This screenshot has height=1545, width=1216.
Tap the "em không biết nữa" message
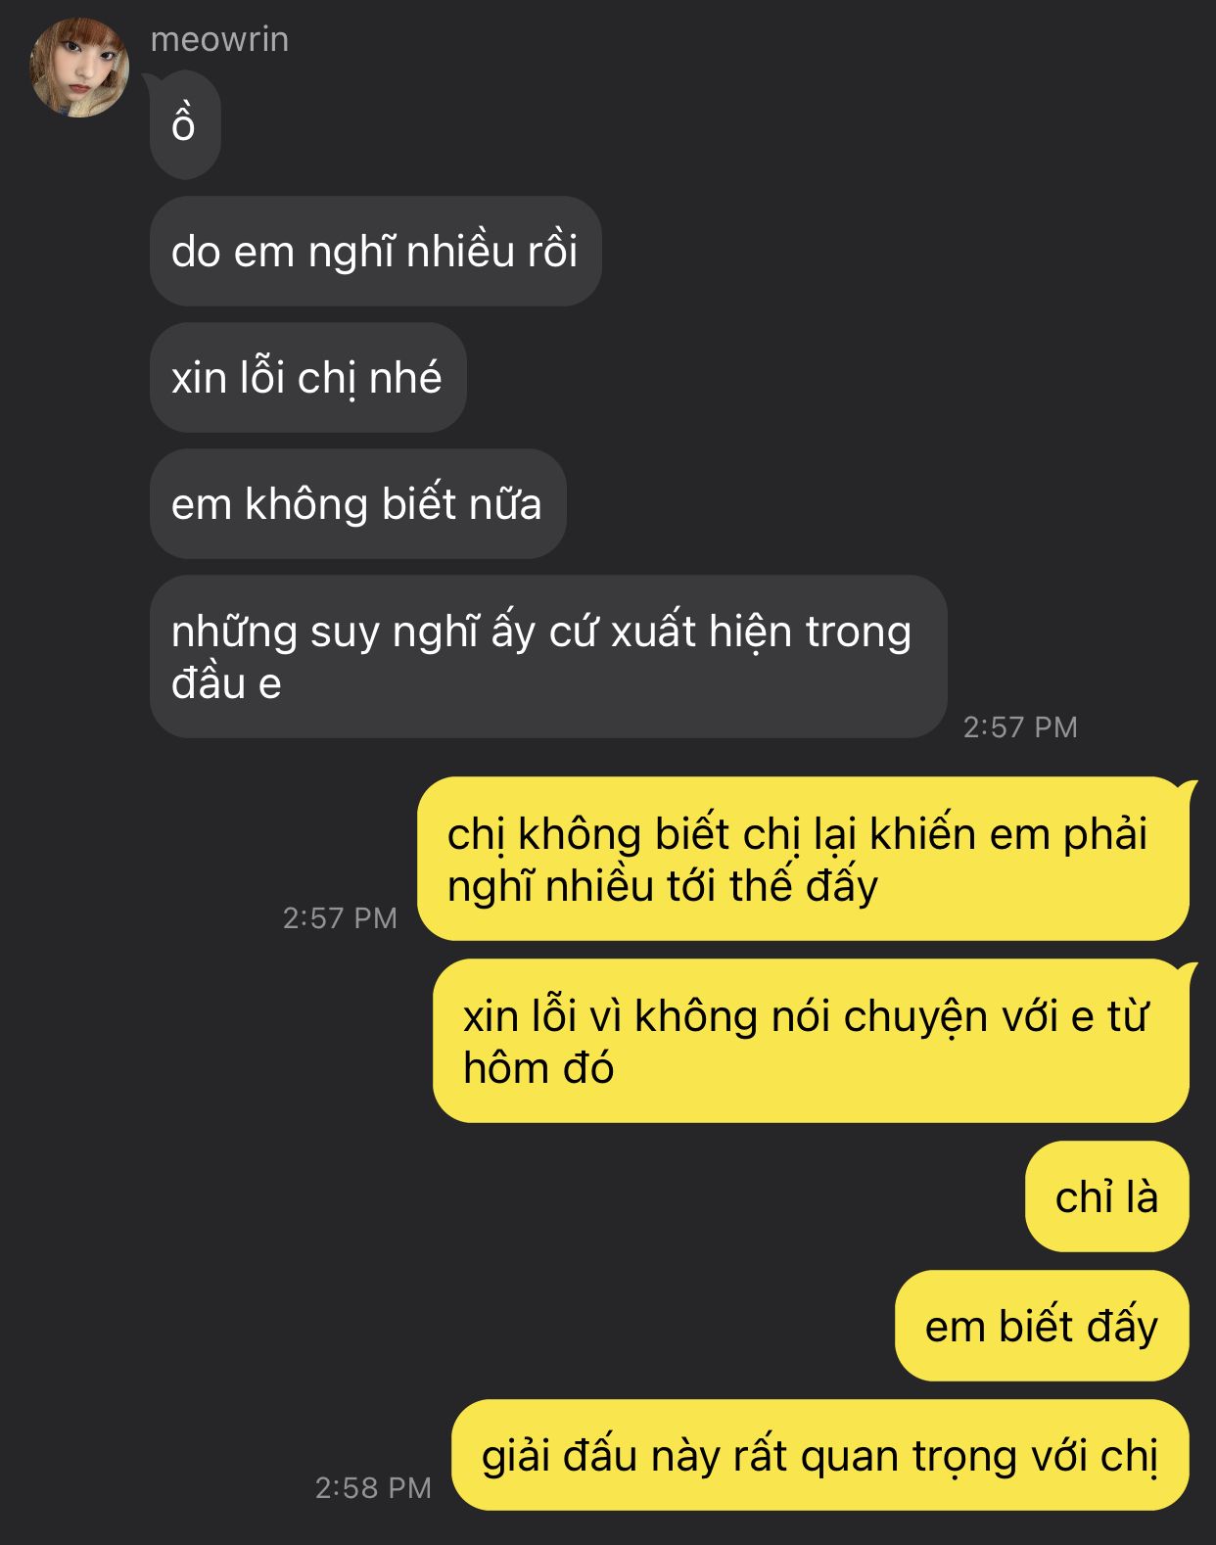tap(357, 503)
